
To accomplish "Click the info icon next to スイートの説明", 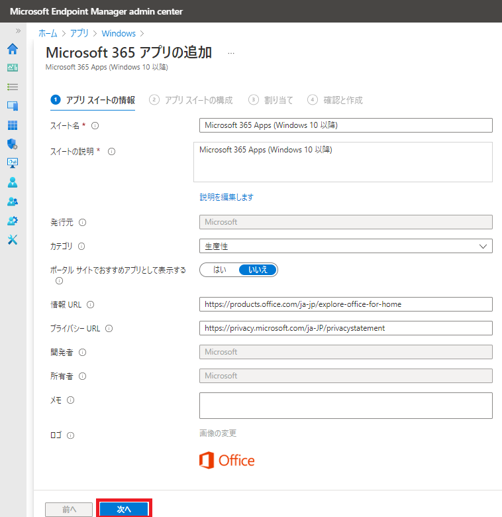I will click(x=112, y=151).
